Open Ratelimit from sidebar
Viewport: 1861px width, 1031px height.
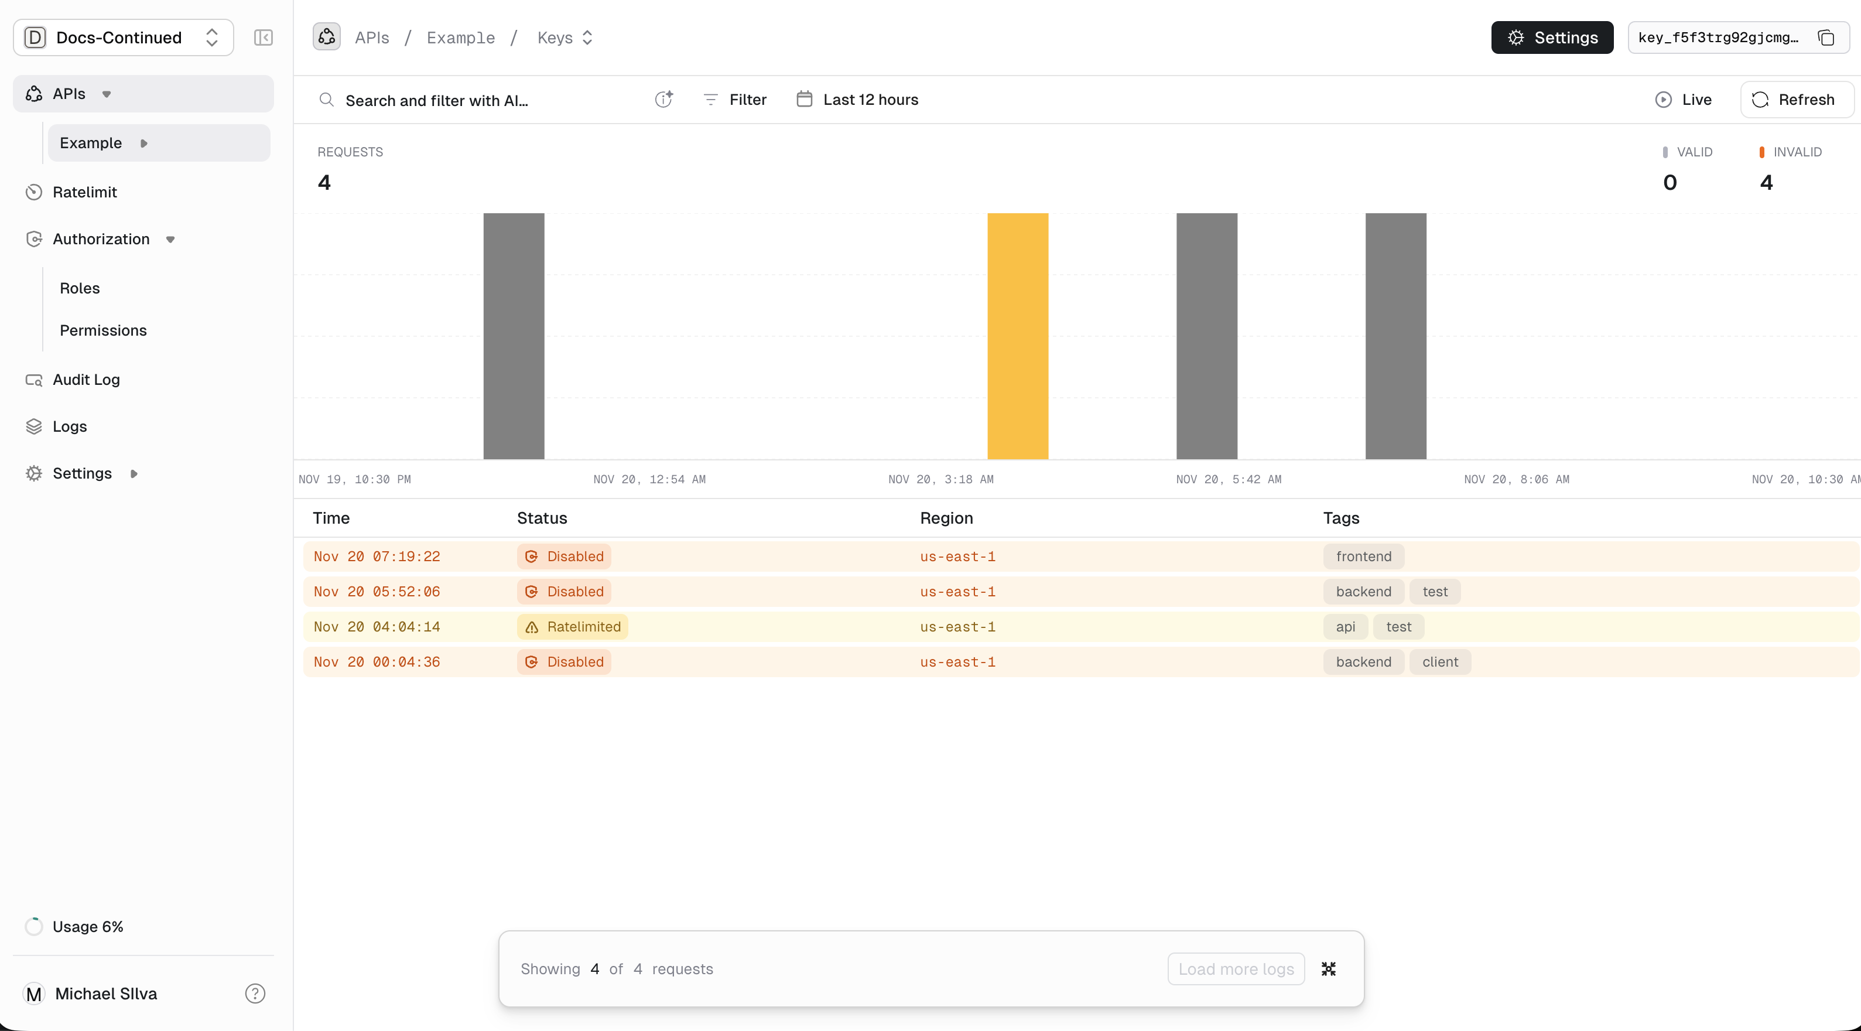pos(84,192)
